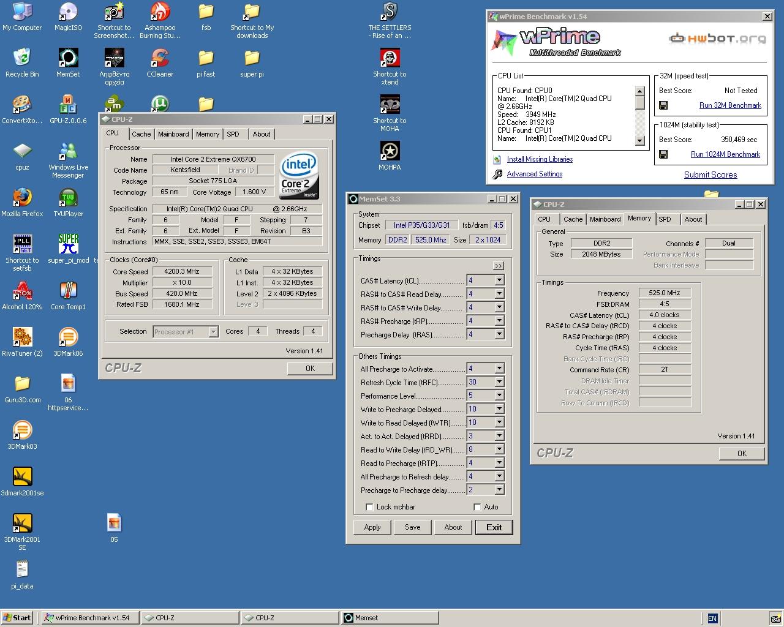The width and height of the screenshot is (784, 627).
Task: Open RAS# Precharge (tRP) dropdown in MemSet
Action: pos(499,321)
